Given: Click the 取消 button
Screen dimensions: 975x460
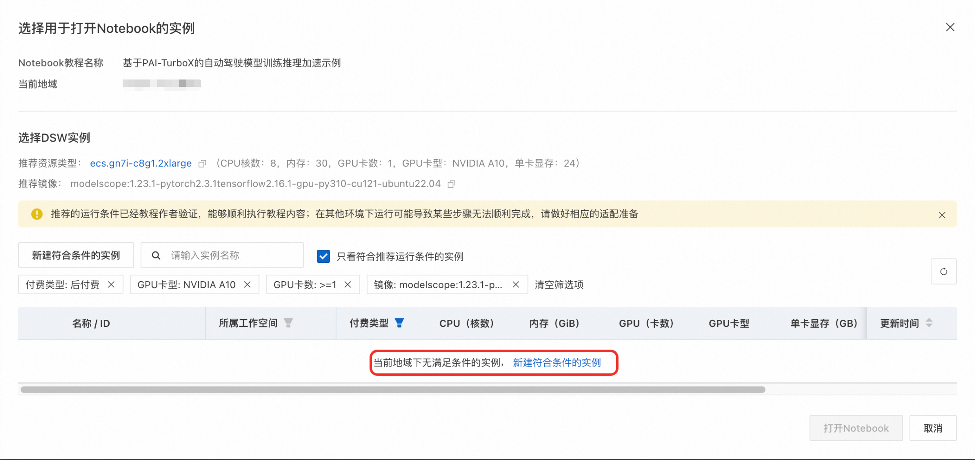Looking at the screenshot, I should (933, 428).
